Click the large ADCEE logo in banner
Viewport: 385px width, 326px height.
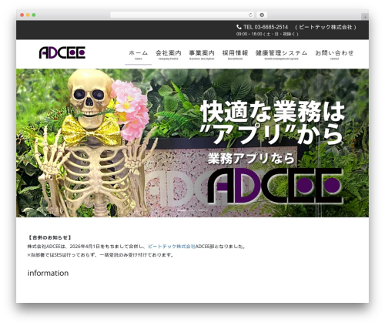click(275, 186)
